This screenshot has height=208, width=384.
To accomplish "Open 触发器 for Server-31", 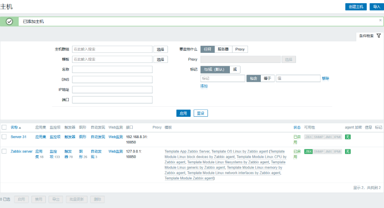I will 70,137.
